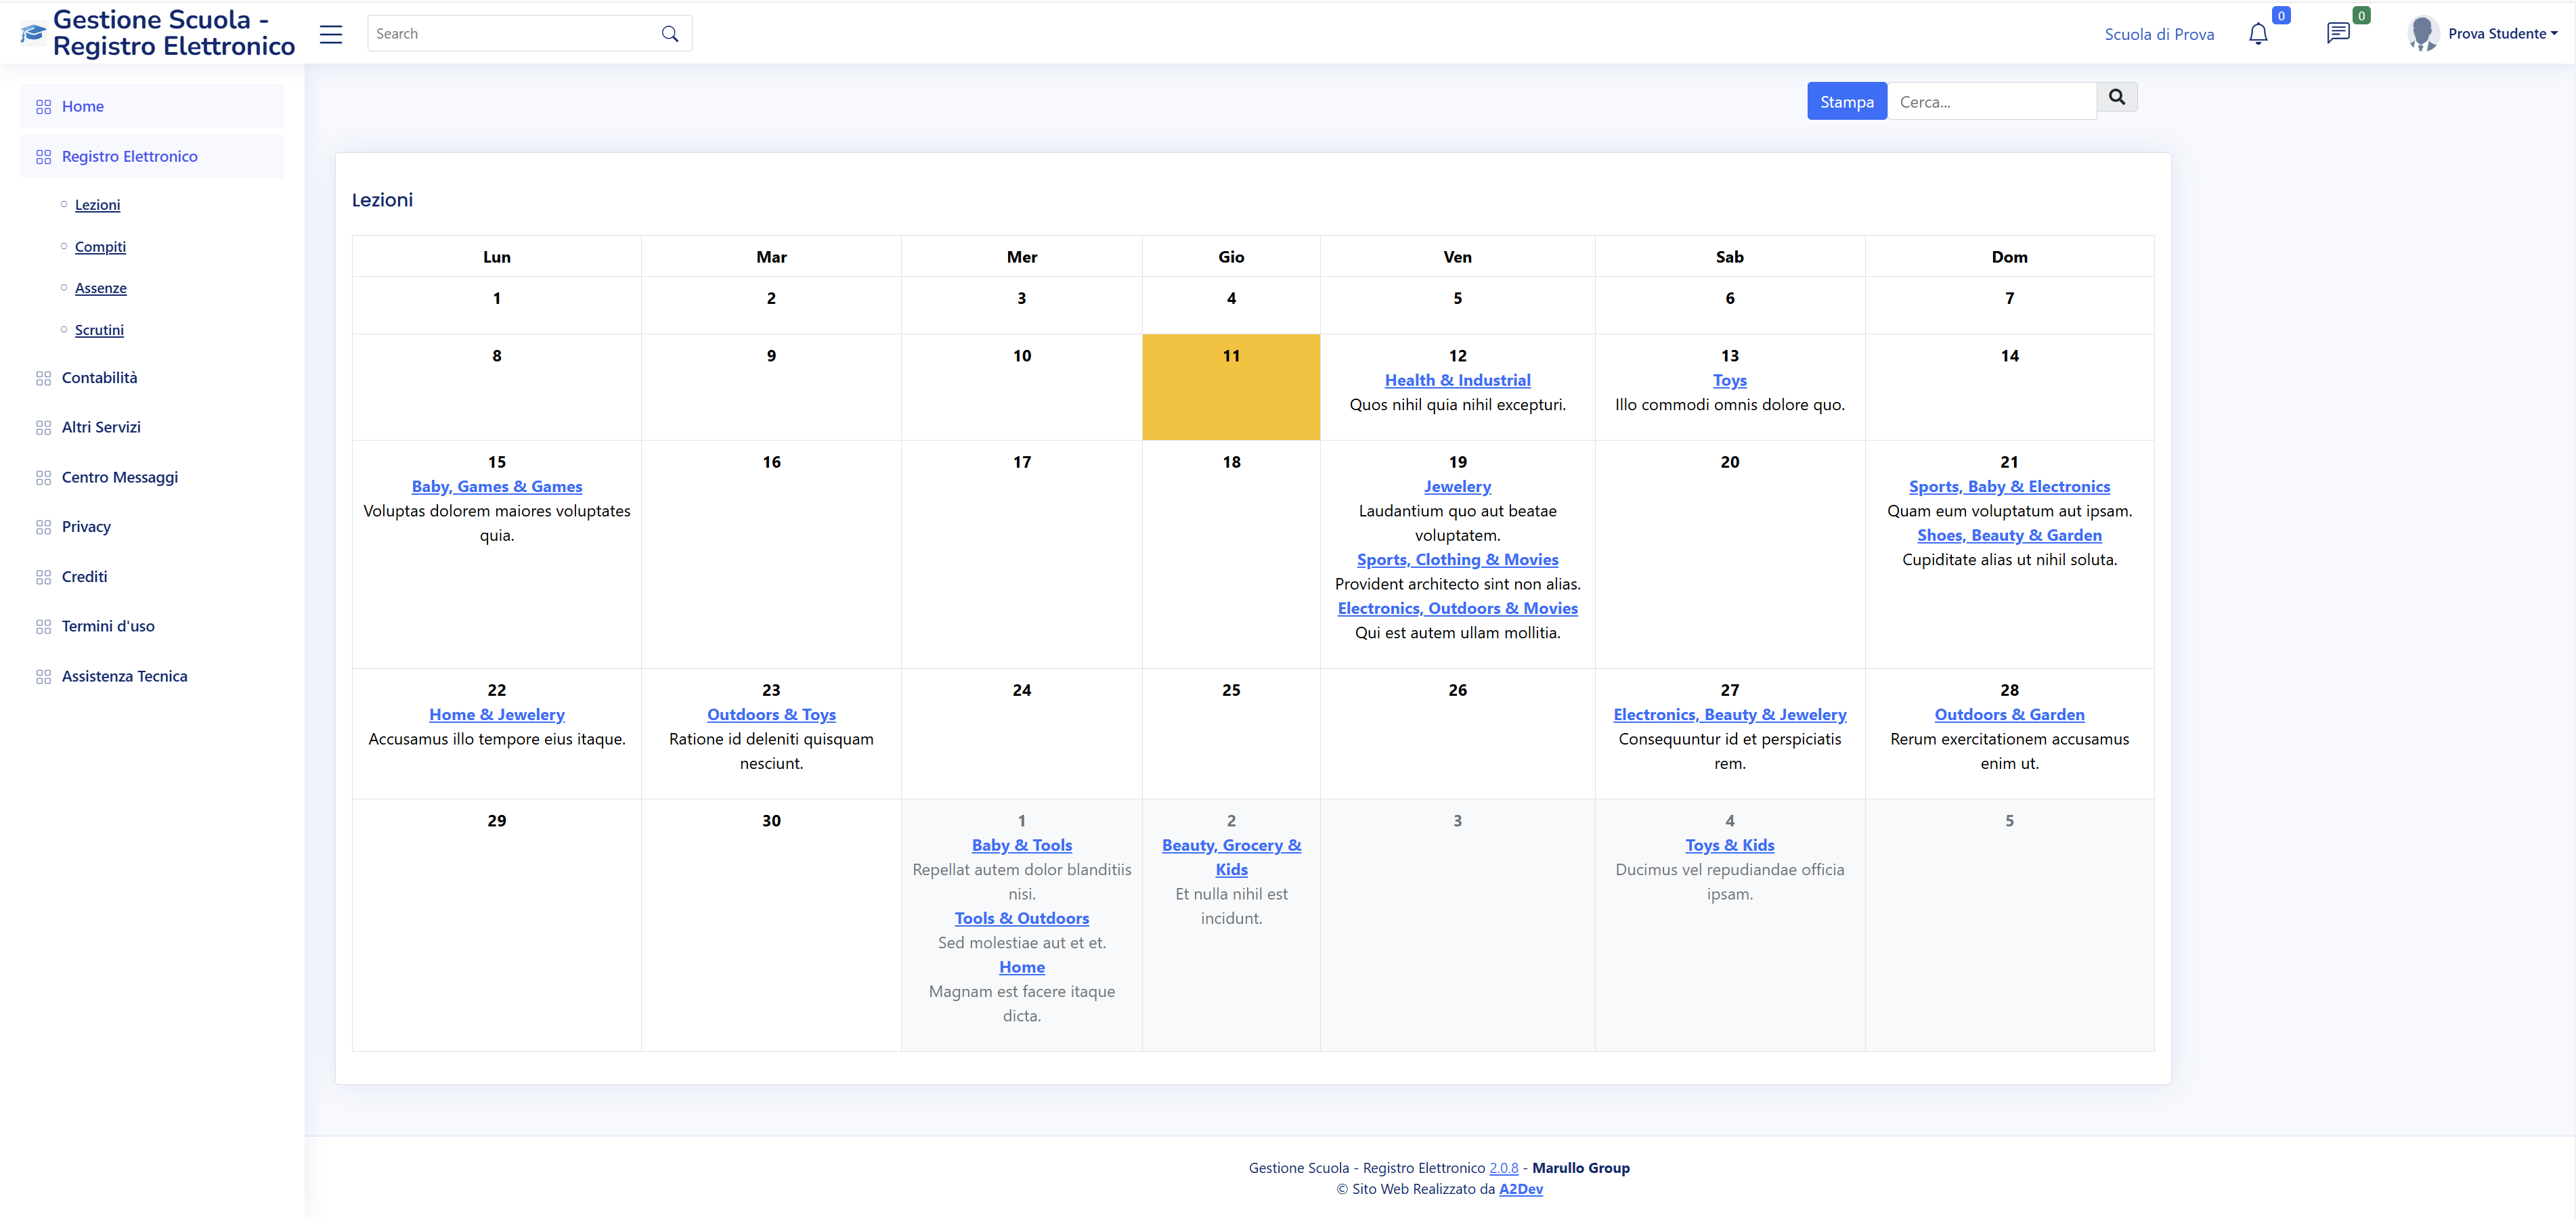The width and height of the screenshot is (2576, 1219).
Task: Click the graduation cap logo icon
Action: [33, 34]
